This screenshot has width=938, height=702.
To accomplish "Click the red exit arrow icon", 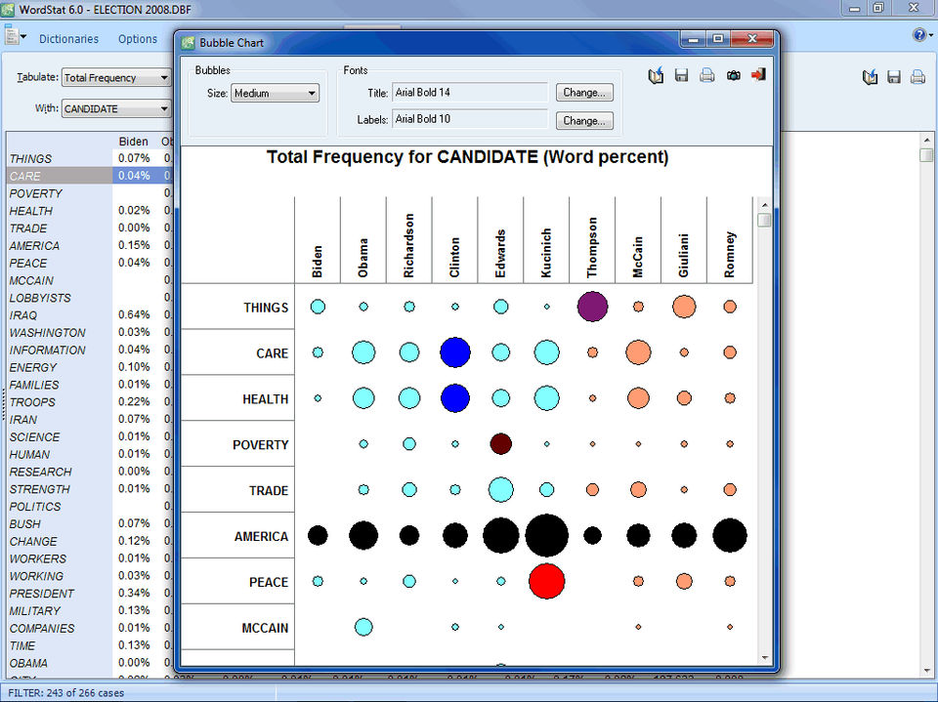I will pos(758,75).
